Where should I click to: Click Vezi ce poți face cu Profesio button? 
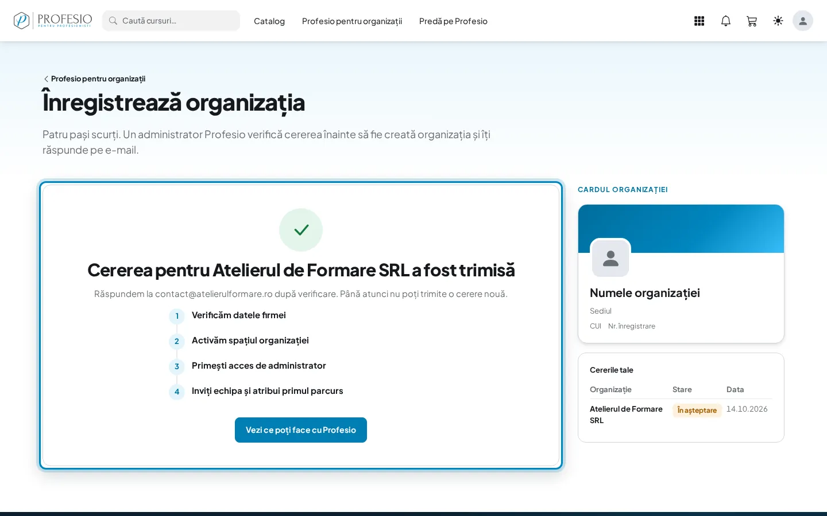(x=301, y=430)
